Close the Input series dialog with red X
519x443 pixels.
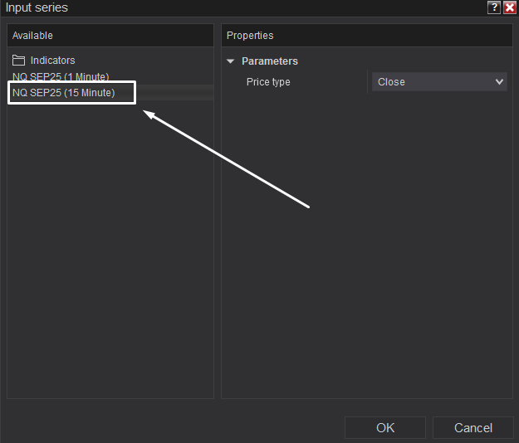click(x=510, y=7)
